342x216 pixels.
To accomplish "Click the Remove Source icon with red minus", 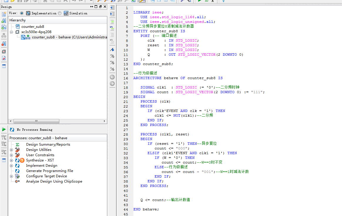I will 4,43.
